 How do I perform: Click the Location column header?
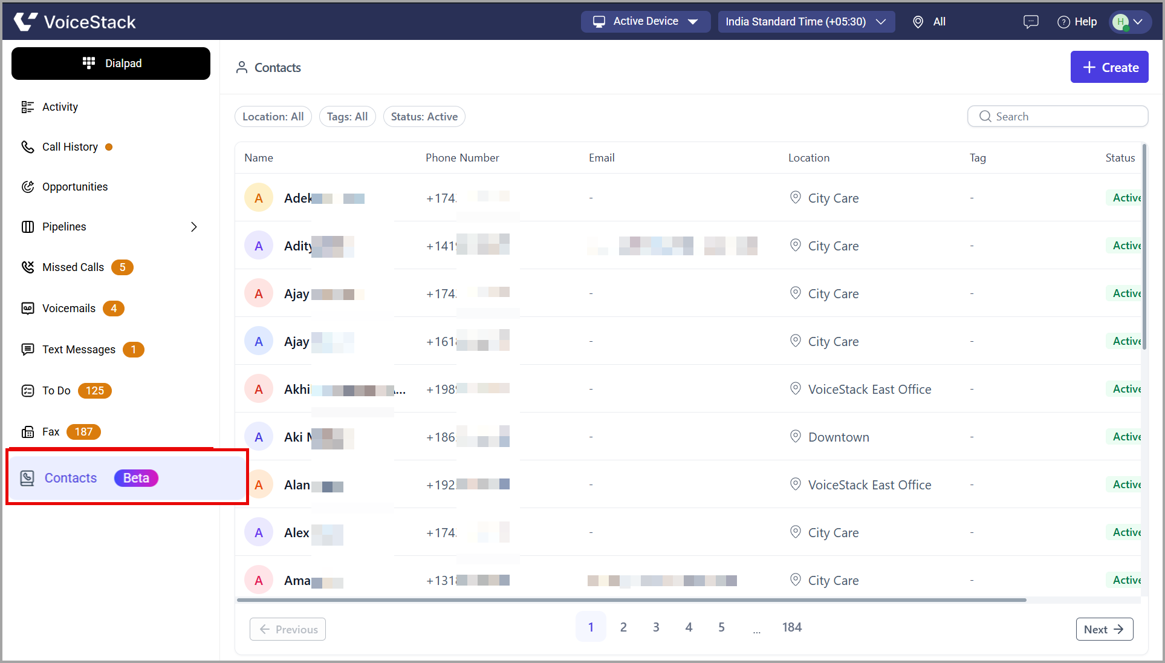(808, 158)
